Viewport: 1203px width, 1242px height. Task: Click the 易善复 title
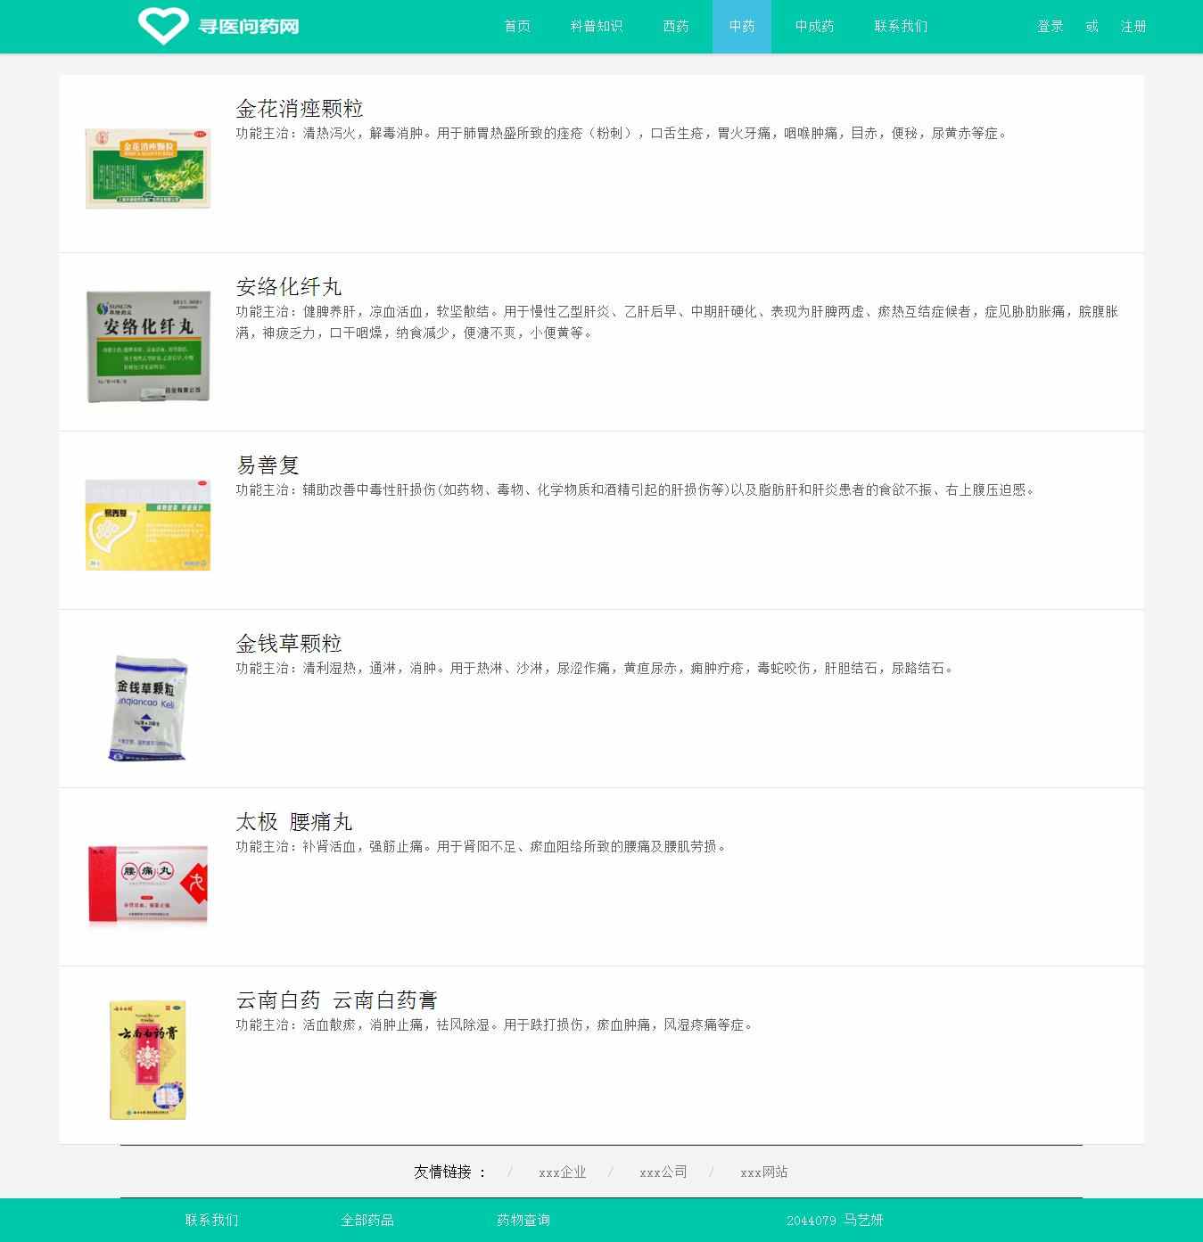(x=268, y=465)
